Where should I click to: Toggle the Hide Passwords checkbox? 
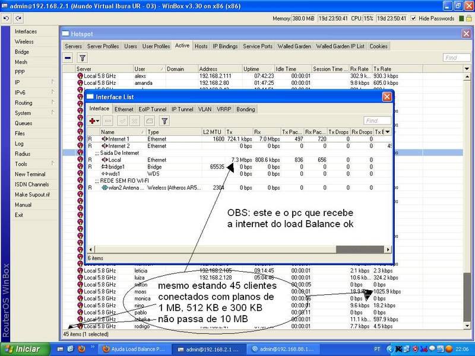413,18
